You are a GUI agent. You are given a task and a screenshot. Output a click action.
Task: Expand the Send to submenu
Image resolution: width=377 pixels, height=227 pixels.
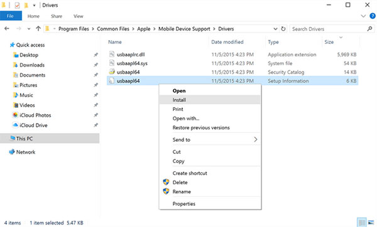point(210,140)
